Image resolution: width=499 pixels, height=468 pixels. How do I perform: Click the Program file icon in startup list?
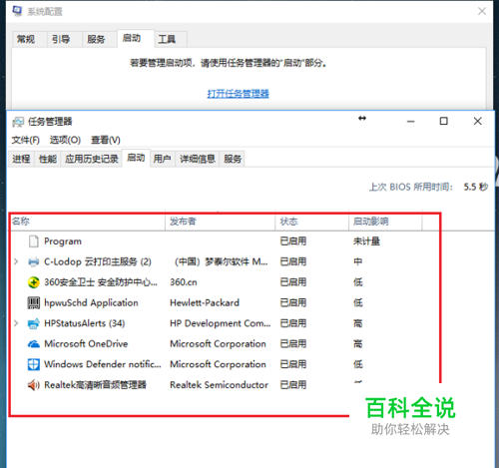33,241
